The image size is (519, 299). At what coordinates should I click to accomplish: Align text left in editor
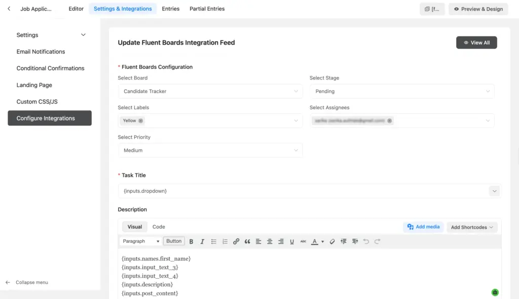click(x=258, y=241)
